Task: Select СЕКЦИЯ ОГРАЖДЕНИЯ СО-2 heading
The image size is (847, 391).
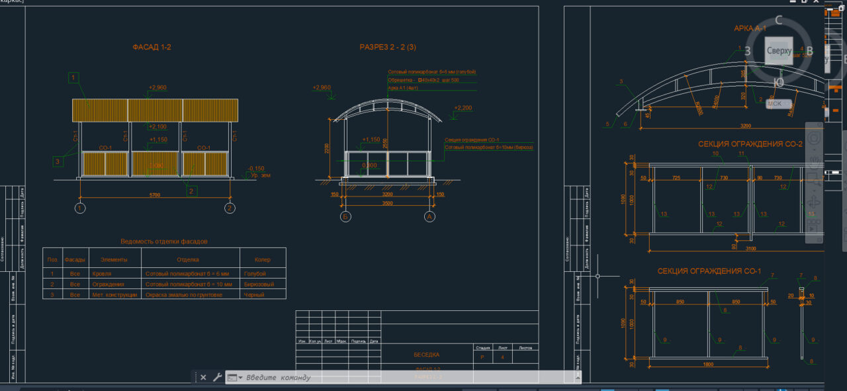Action: (x=750, y=144)
